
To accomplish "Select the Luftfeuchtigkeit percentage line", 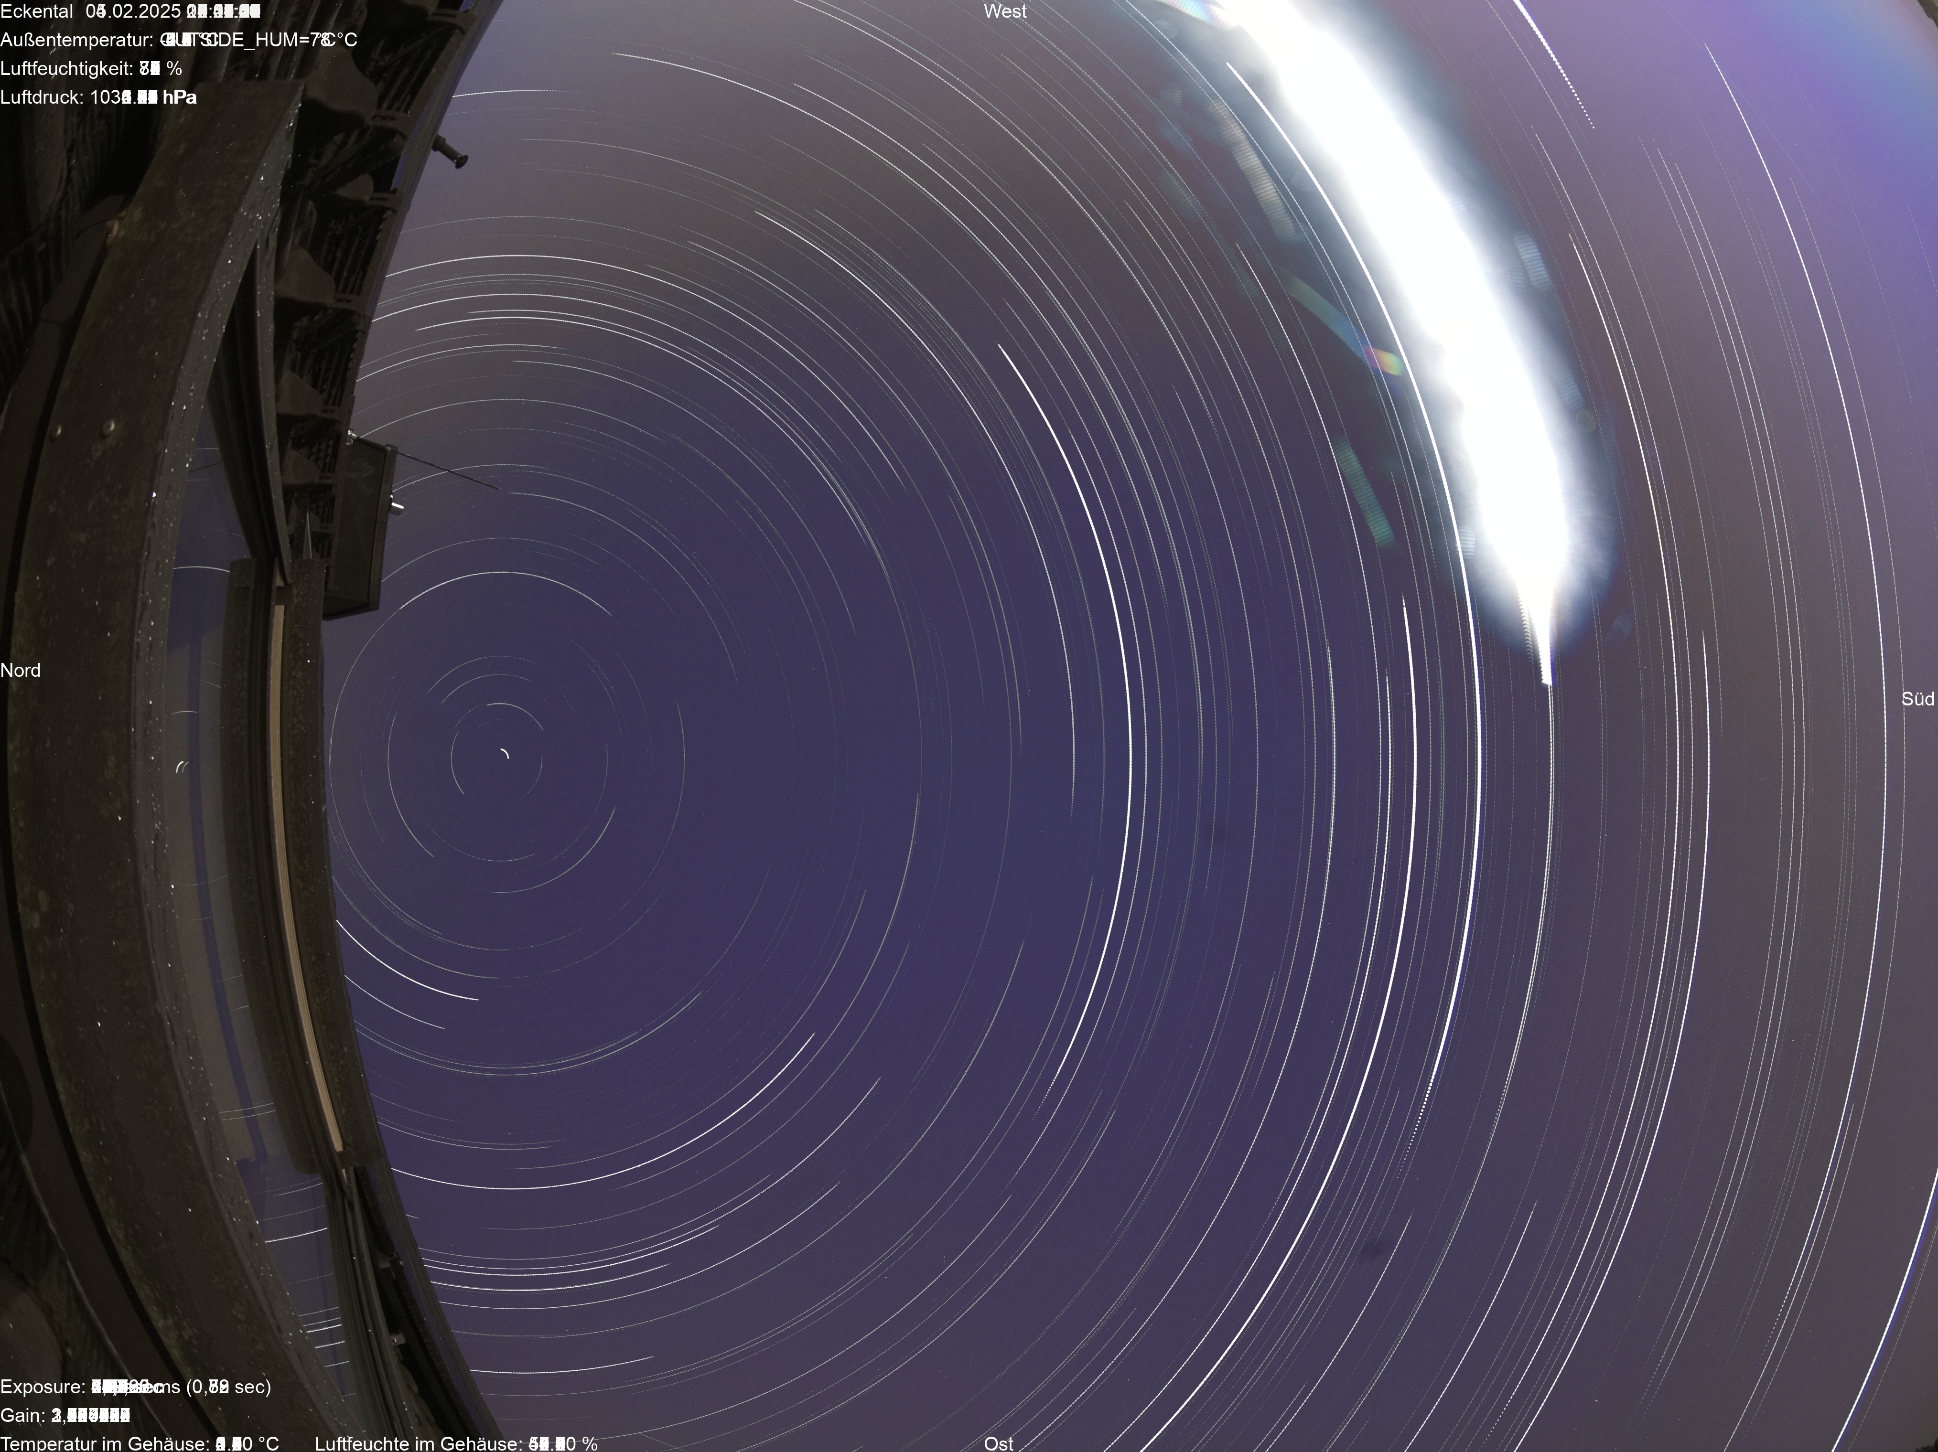I will click(x=91, y=68).
